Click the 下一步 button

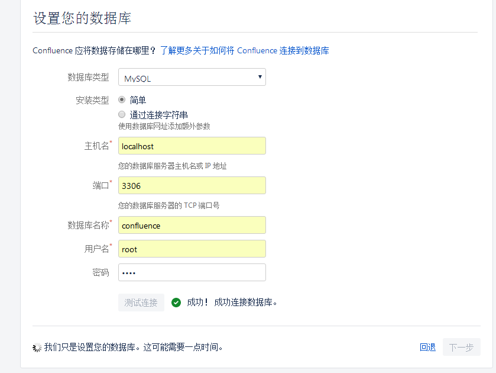(x=461, y=348)
